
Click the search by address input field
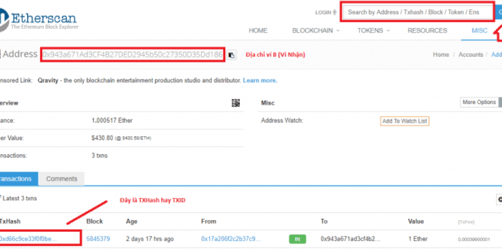coord(417,12)
